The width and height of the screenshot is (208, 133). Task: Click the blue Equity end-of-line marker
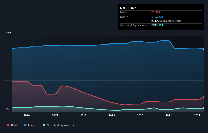[204, 49]
